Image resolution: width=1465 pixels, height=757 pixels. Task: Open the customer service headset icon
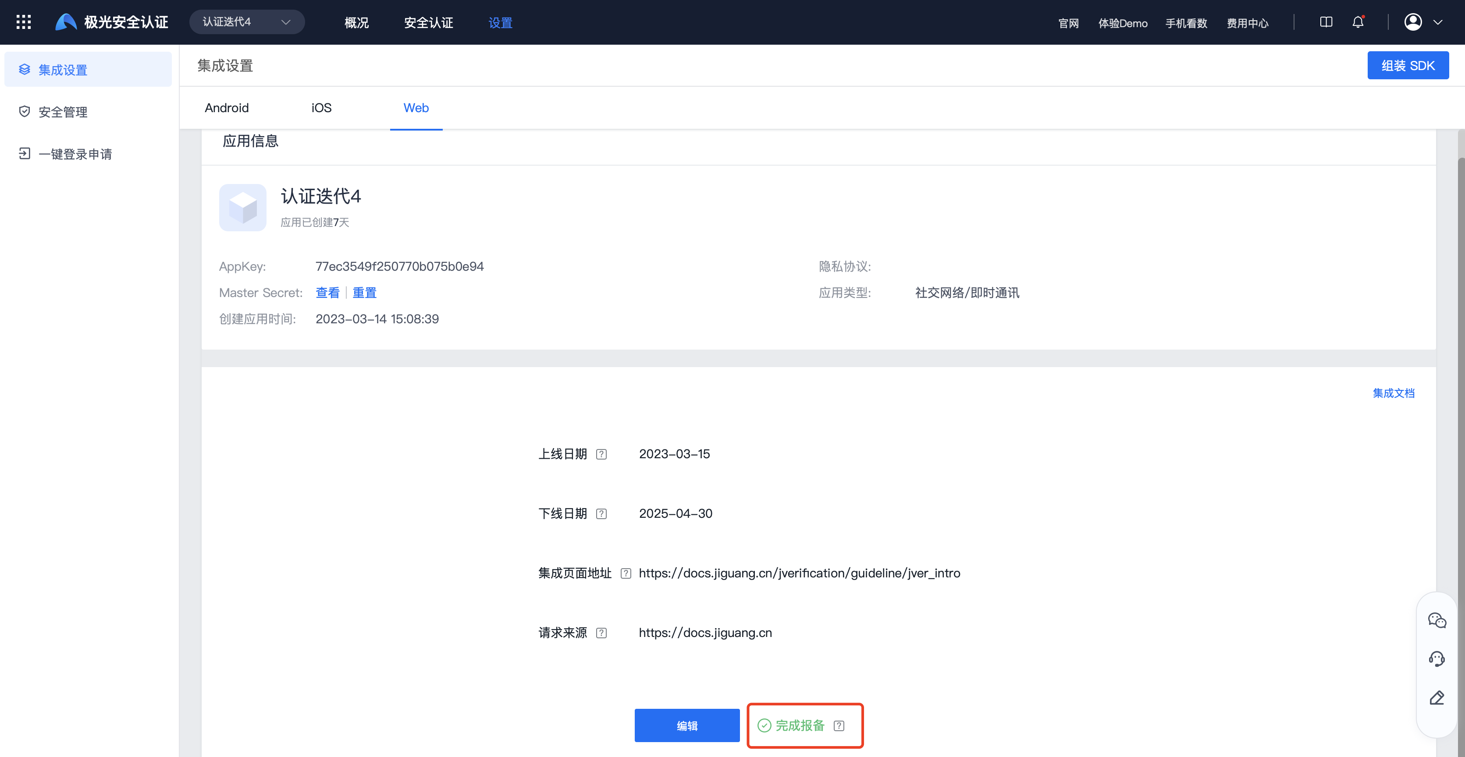[1437, 659]
